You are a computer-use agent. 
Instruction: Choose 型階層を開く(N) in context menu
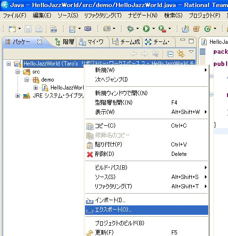click(146, 103)
